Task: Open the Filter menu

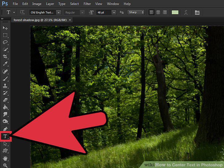Action: [87, 4]
